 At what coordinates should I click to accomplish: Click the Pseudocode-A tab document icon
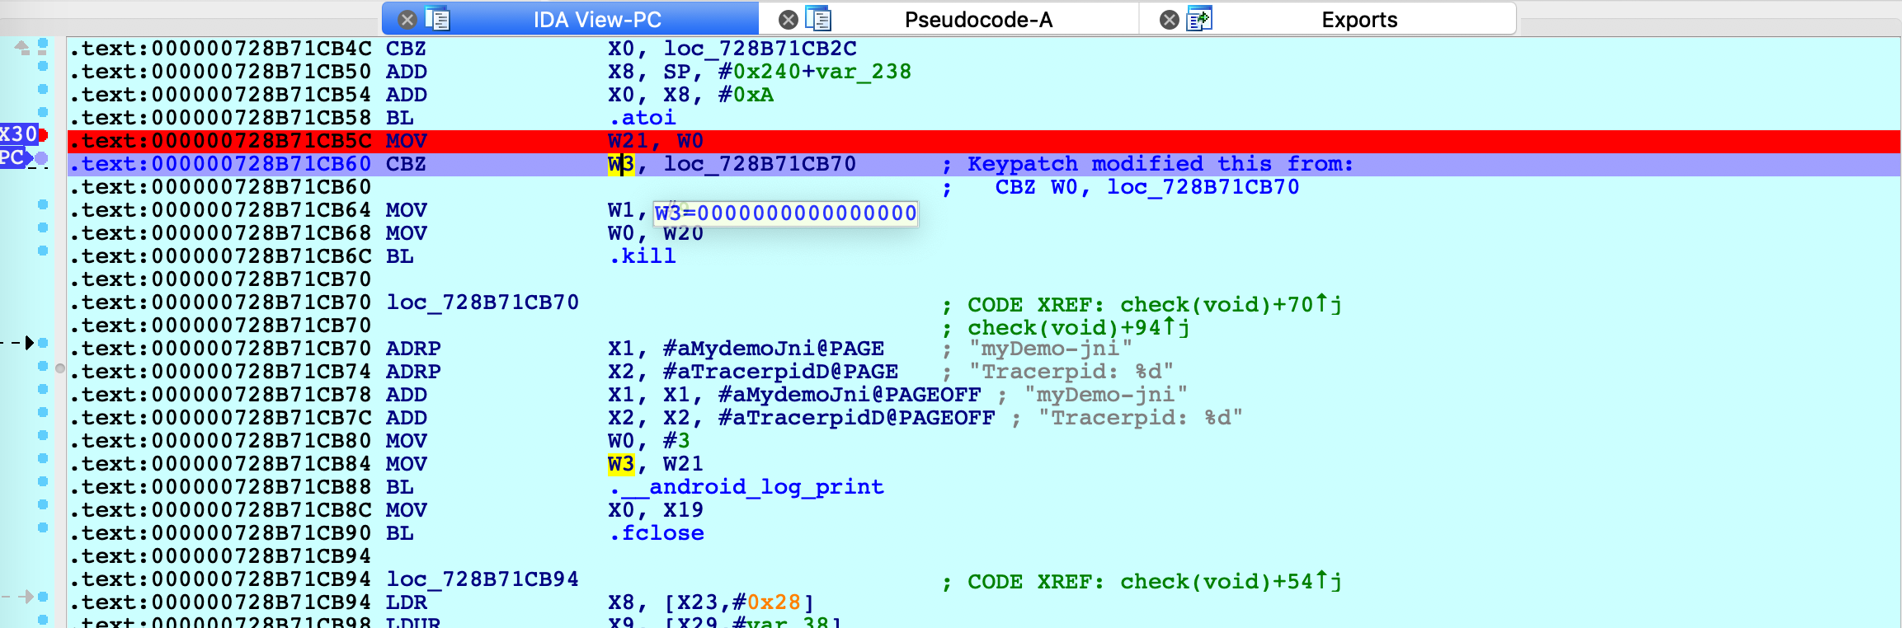pos(818,18)
